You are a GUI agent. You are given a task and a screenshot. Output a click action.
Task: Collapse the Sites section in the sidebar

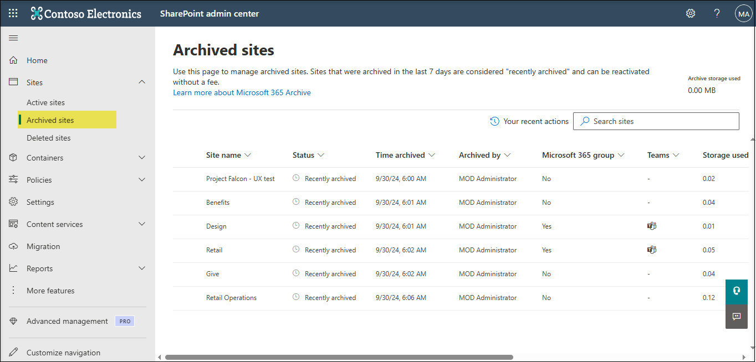[142, 82]
